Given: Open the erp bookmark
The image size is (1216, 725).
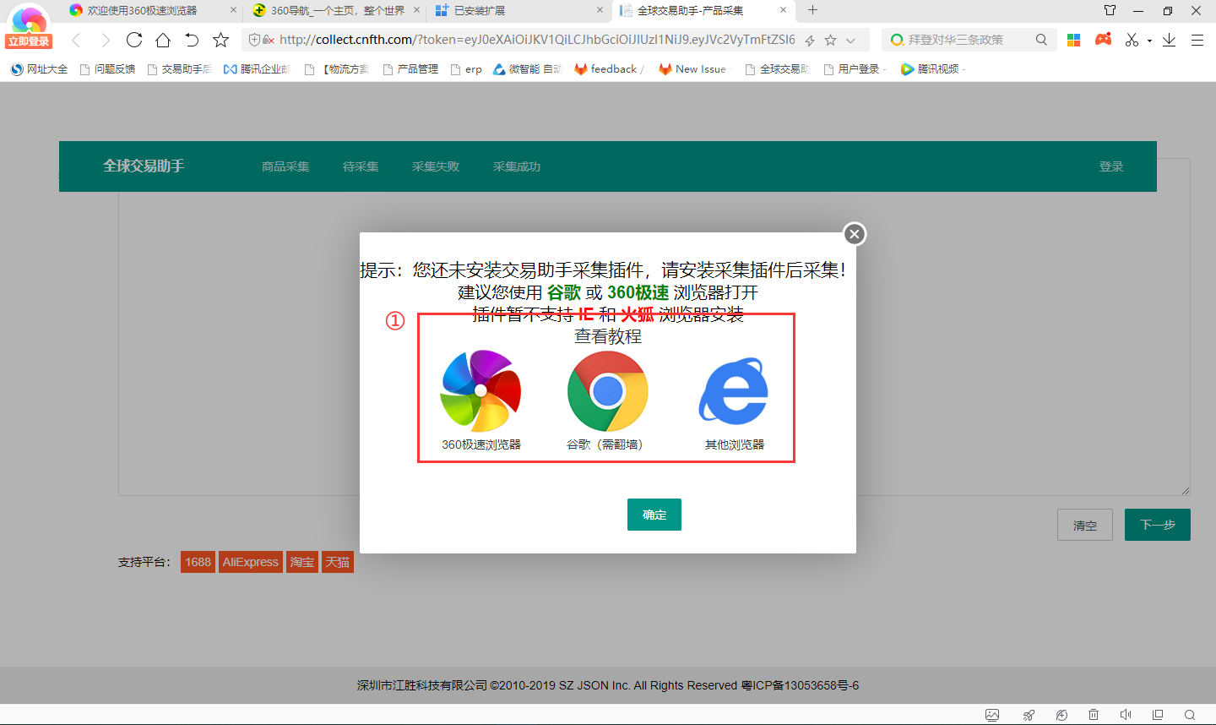Looking at the screenshot, I should 466,69.
